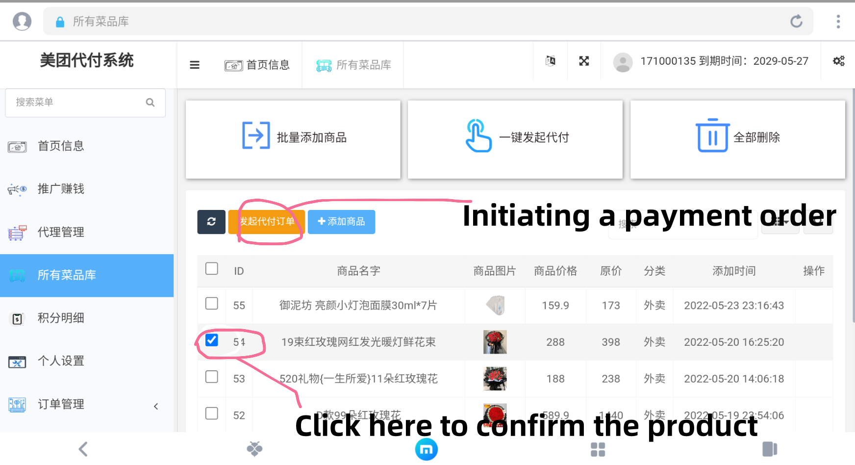Click the 商品名字 column header
This screenshot has height=465, width=855.
click(x=358, y=271)
